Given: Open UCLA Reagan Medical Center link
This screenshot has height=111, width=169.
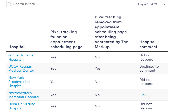Looking at the screenshot, I should 21,68.
